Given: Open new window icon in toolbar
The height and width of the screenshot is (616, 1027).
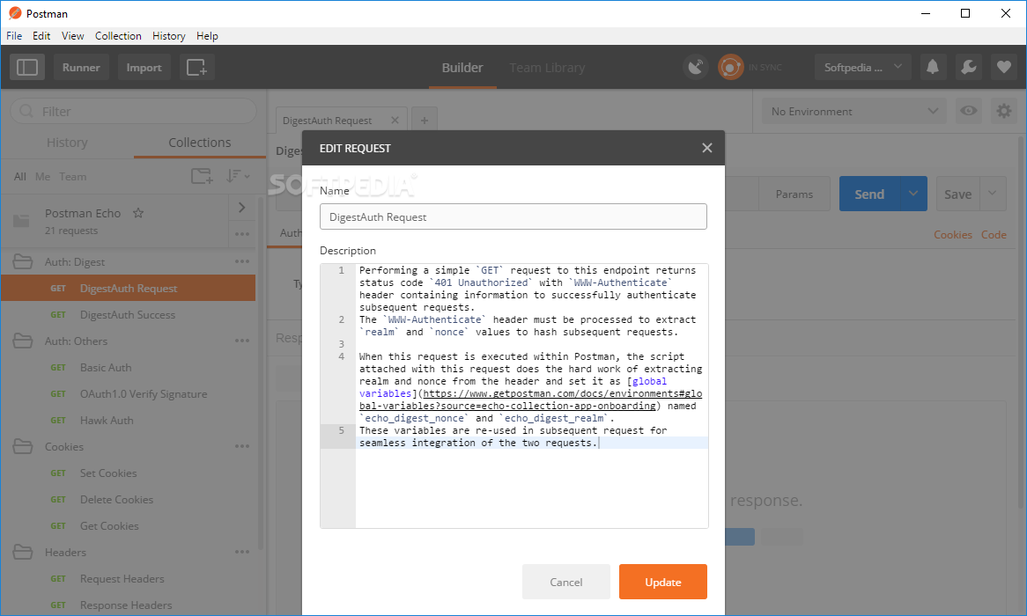Looking at the screenshot, I should point(196,68).
